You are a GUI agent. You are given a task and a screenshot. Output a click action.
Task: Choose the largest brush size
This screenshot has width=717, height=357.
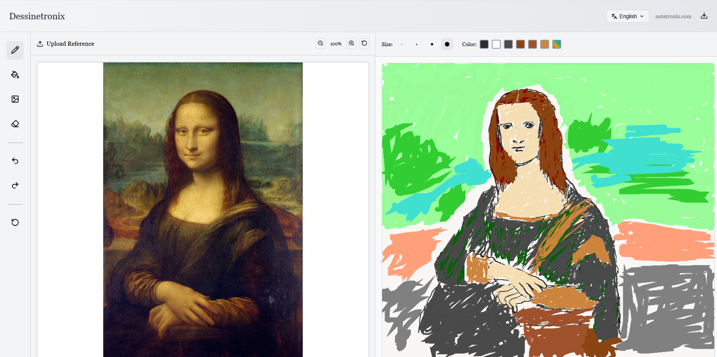[447, 44]
